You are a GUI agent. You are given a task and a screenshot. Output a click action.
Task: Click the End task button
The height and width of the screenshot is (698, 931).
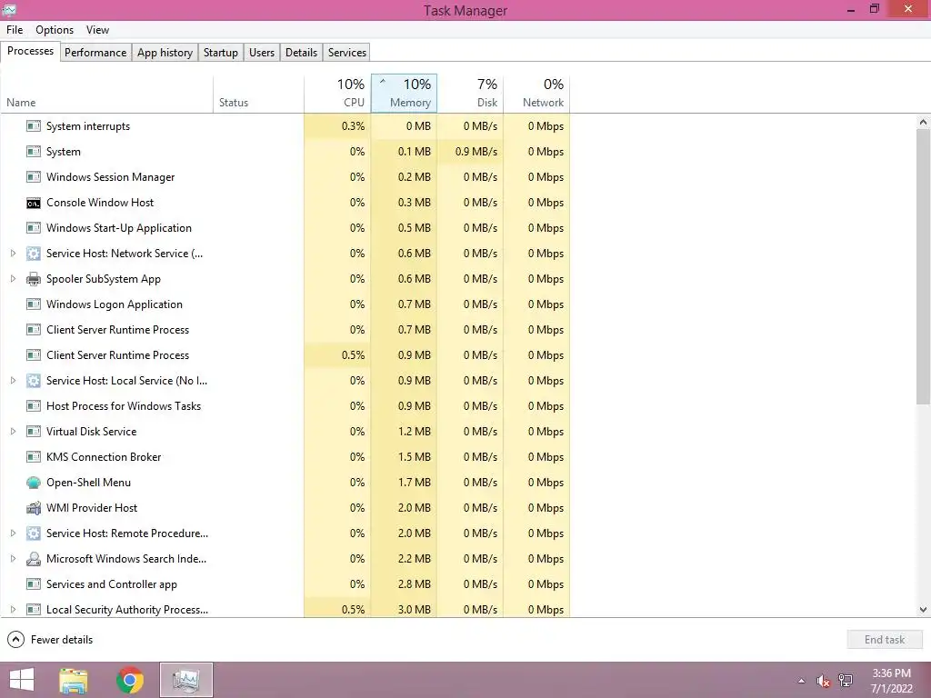[x=885, y=639]
